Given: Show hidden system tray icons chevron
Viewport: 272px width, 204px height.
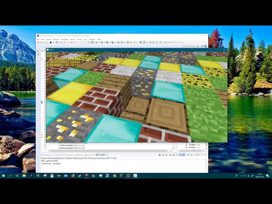Looking at the screenshot, I should pos(241,176).
